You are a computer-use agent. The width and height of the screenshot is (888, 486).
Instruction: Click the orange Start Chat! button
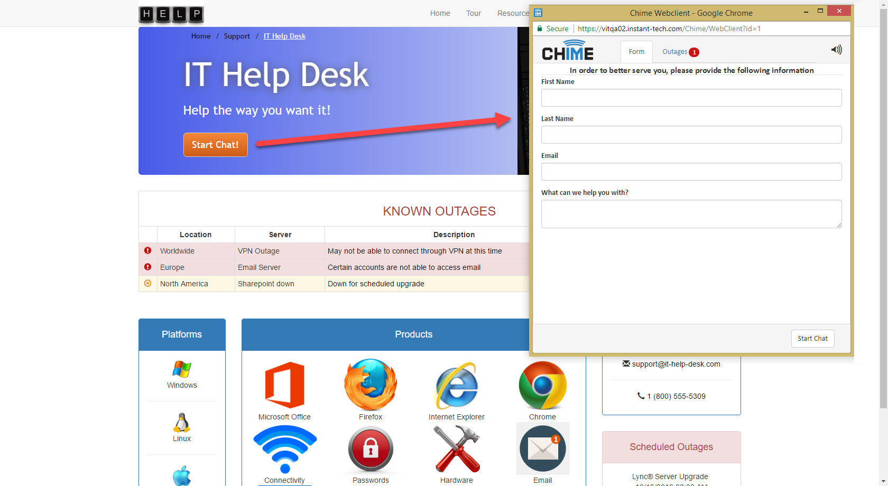(215, 144)
